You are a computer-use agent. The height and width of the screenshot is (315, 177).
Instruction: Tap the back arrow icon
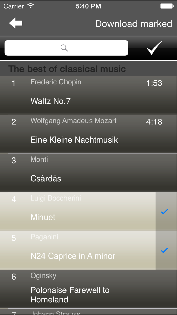(x=16, y=23)
